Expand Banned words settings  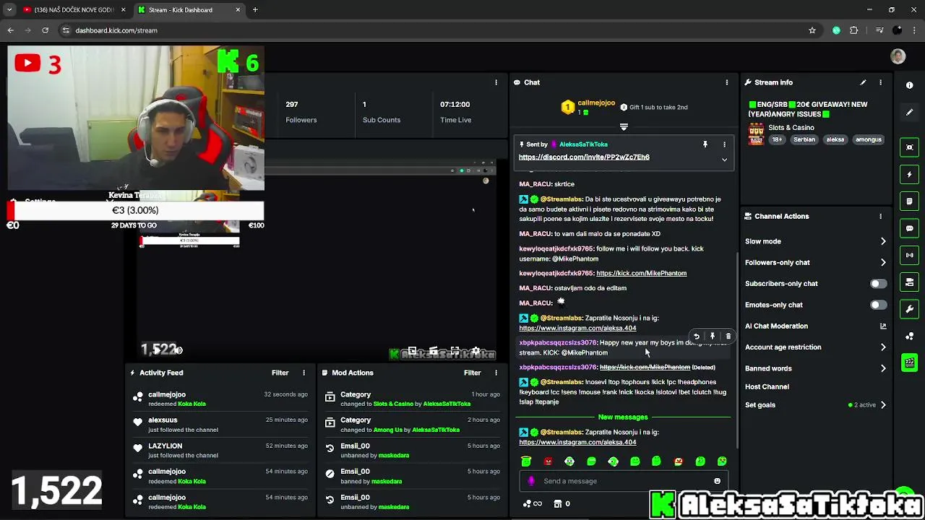[x=882, y=368]
